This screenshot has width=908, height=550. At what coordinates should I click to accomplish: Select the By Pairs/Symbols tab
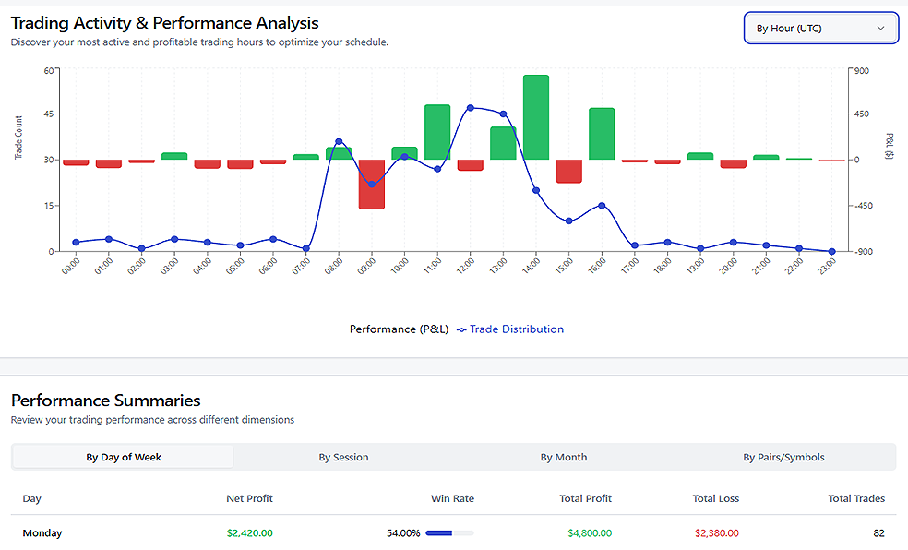click(783, 457)
